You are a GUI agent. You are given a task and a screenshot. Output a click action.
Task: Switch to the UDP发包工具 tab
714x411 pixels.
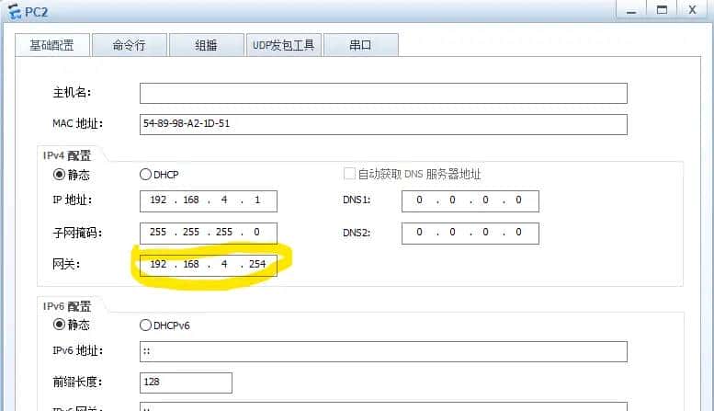click(x=284, y=45)
